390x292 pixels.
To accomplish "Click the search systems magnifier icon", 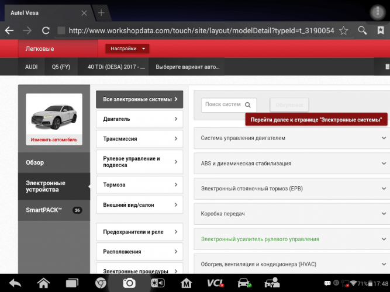I will pyautogui.click(x=248, y=105).
